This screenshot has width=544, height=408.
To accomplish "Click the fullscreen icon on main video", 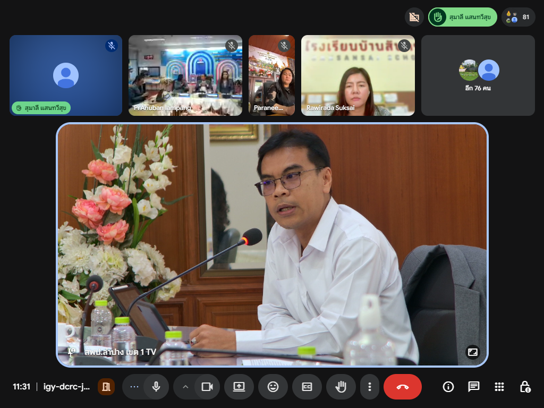I will click(472, 352).
